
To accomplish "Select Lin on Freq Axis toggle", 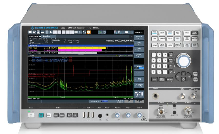I will 137,68.
